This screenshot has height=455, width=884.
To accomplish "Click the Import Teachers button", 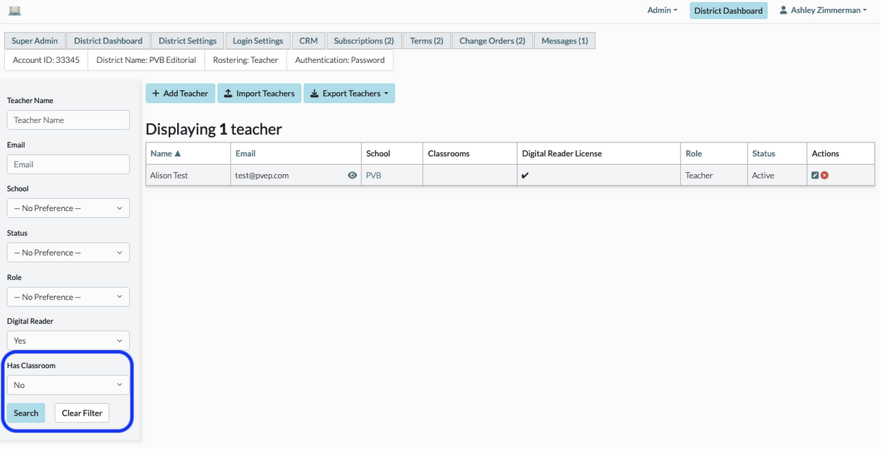I will pos(259,93).
